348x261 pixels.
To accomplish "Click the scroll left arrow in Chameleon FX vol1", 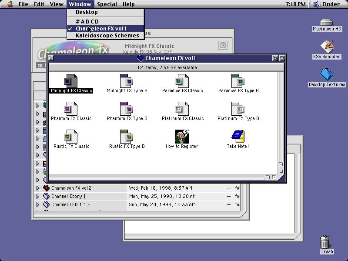I will click(268, 177).
